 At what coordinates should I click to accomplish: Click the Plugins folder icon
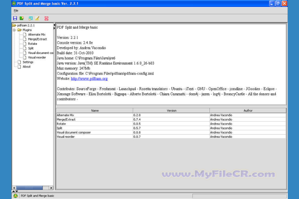(x=20, y=30)
